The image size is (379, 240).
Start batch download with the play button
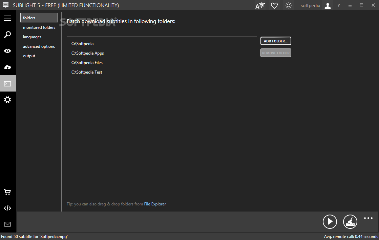click(330, 221)
